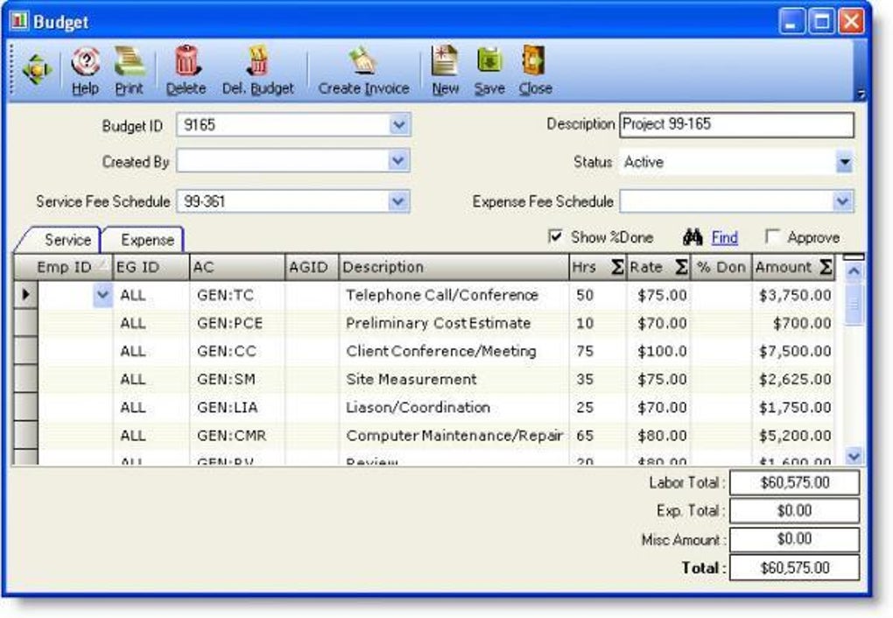Close the budget with the Close toolbar icon
The image size is (893, 618).
point(534,70)
